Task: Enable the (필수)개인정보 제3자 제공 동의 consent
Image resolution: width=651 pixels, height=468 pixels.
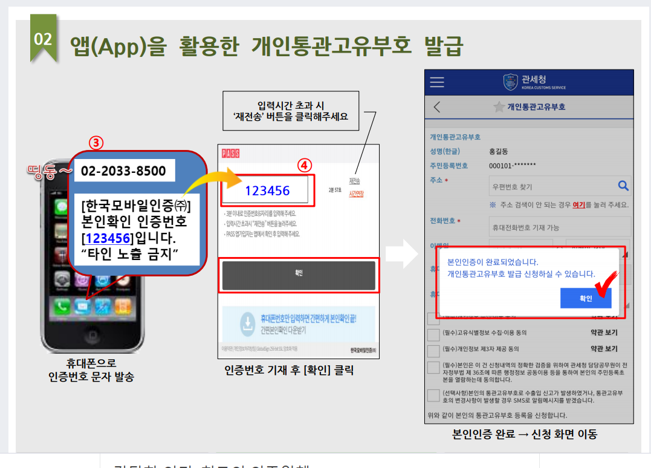Action: coord(432,349)
